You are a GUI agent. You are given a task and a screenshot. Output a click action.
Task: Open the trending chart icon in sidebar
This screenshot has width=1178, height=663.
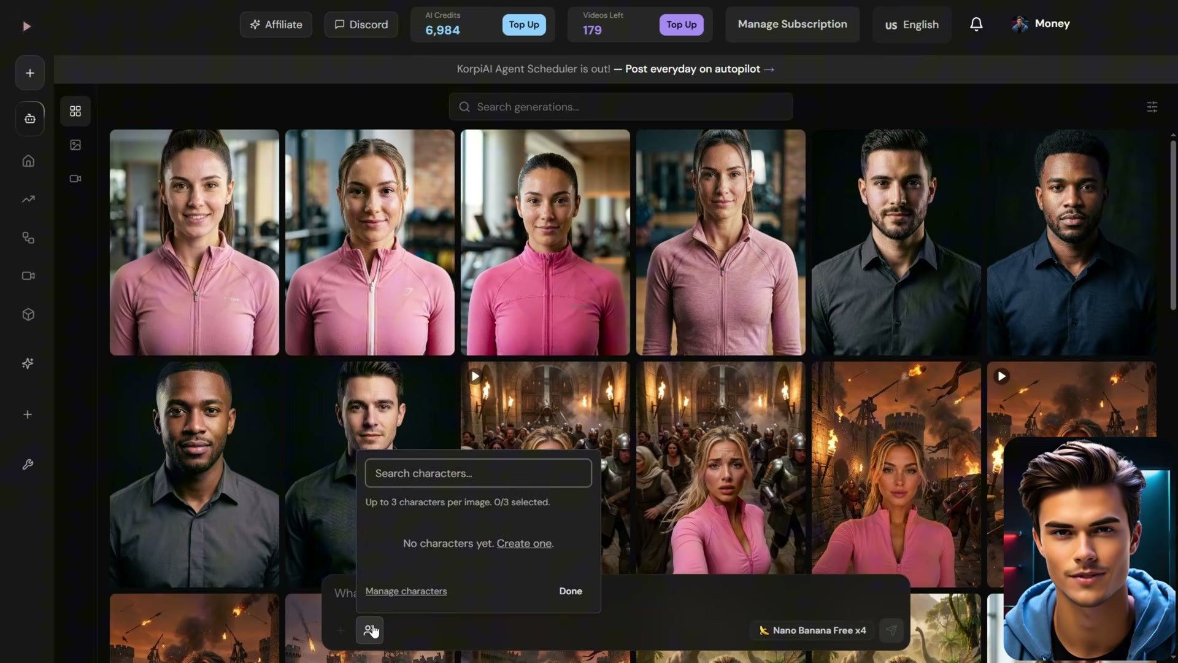[x=28, y=199]
